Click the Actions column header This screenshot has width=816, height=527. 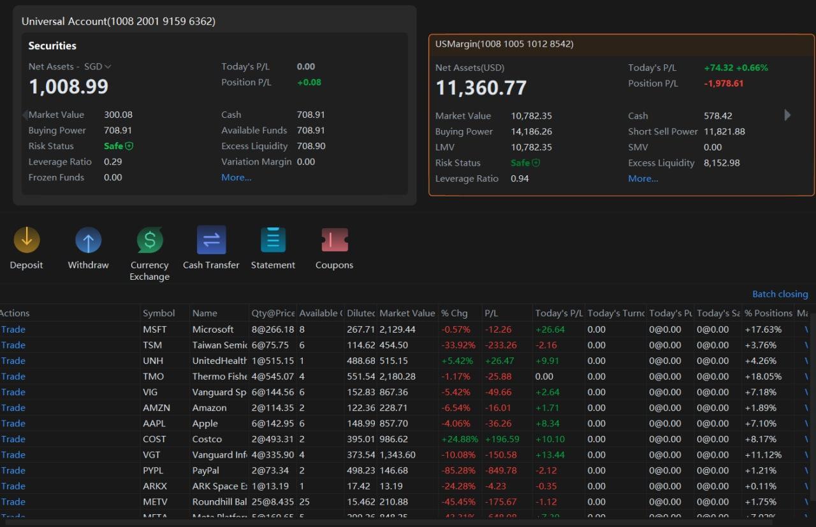coord(15,313)
